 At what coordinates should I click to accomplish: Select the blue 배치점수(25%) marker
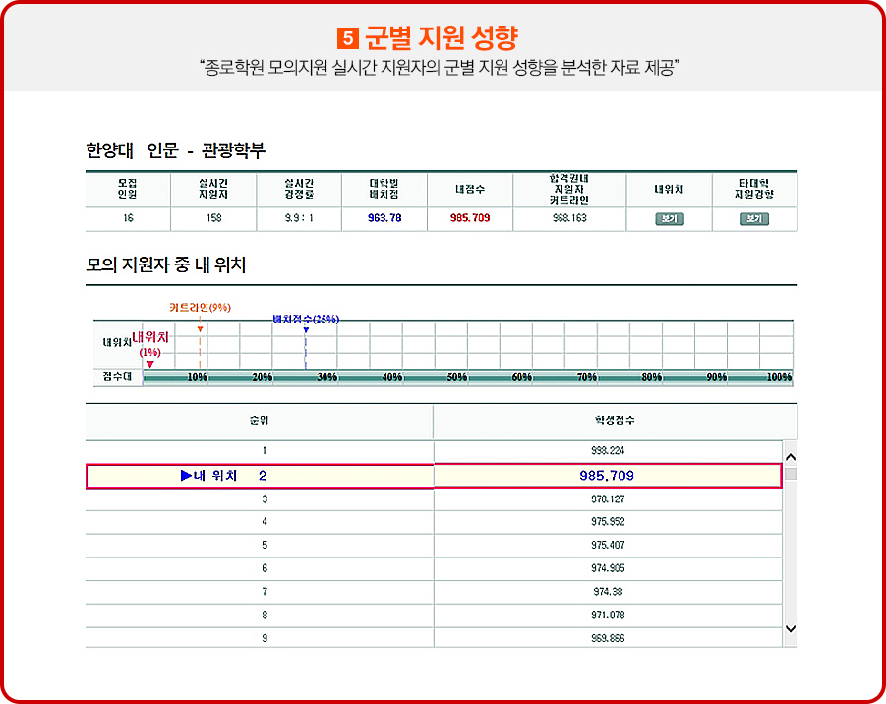[x=306, y=330]
